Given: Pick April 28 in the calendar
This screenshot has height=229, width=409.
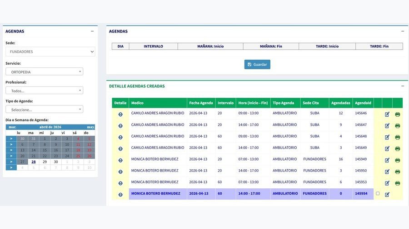Looking at the screenshot, I should 33,162.
